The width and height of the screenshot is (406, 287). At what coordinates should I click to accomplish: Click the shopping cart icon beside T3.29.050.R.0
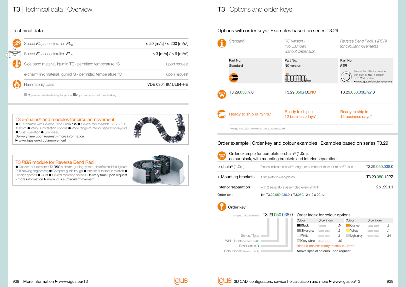coord(222,94)
